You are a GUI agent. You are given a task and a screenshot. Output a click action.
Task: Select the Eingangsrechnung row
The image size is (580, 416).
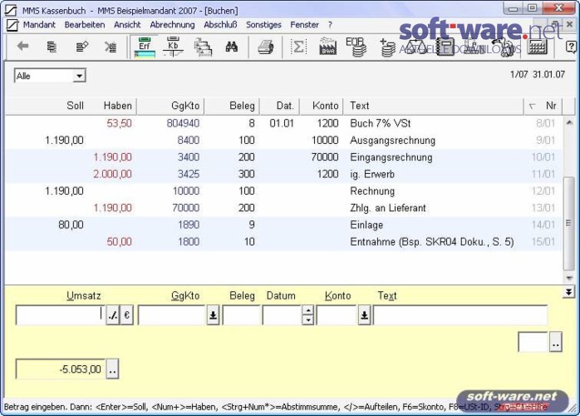(x=283, y=157)
